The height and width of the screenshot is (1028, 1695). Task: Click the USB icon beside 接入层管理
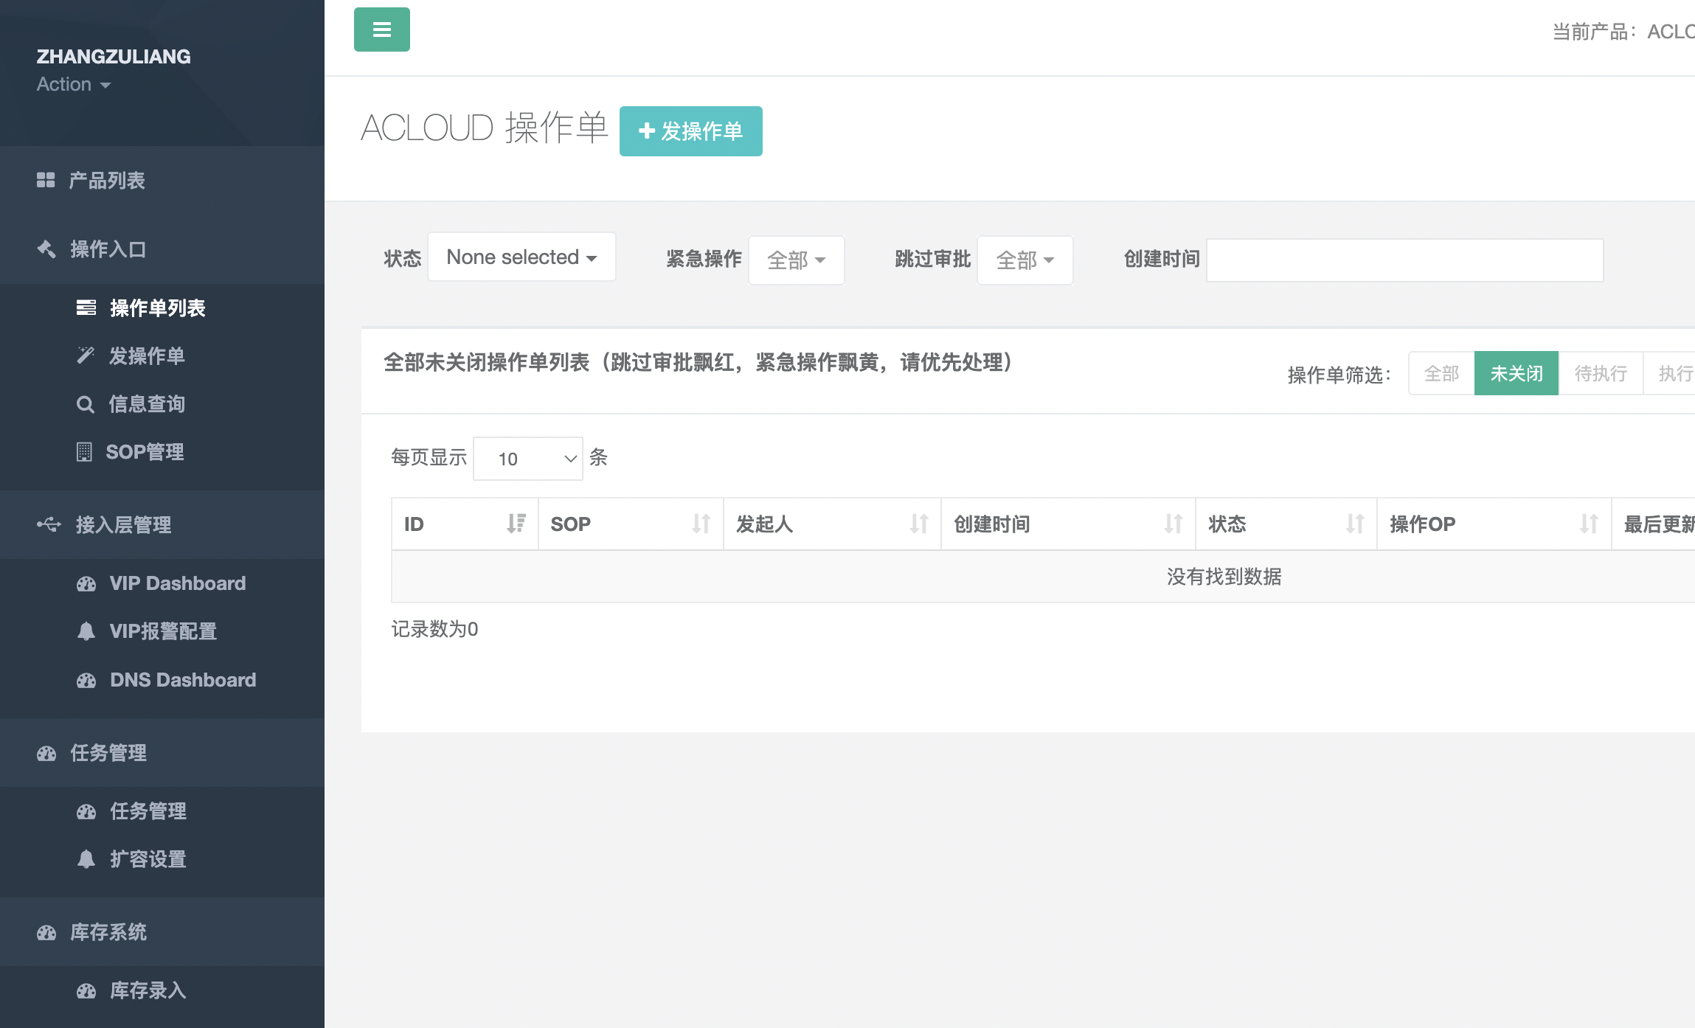pos(49,524)
